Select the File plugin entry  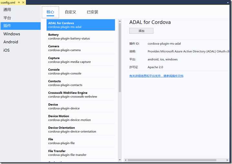[x=81, y=141]
